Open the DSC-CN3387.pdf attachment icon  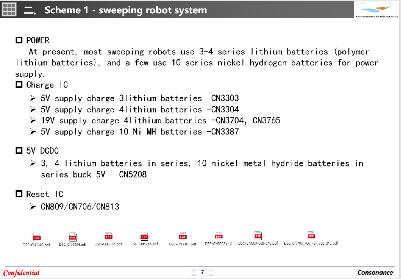[183, 236]
